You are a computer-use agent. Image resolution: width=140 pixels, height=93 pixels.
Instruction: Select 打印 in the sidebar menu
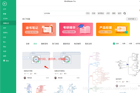click(5, 37)
